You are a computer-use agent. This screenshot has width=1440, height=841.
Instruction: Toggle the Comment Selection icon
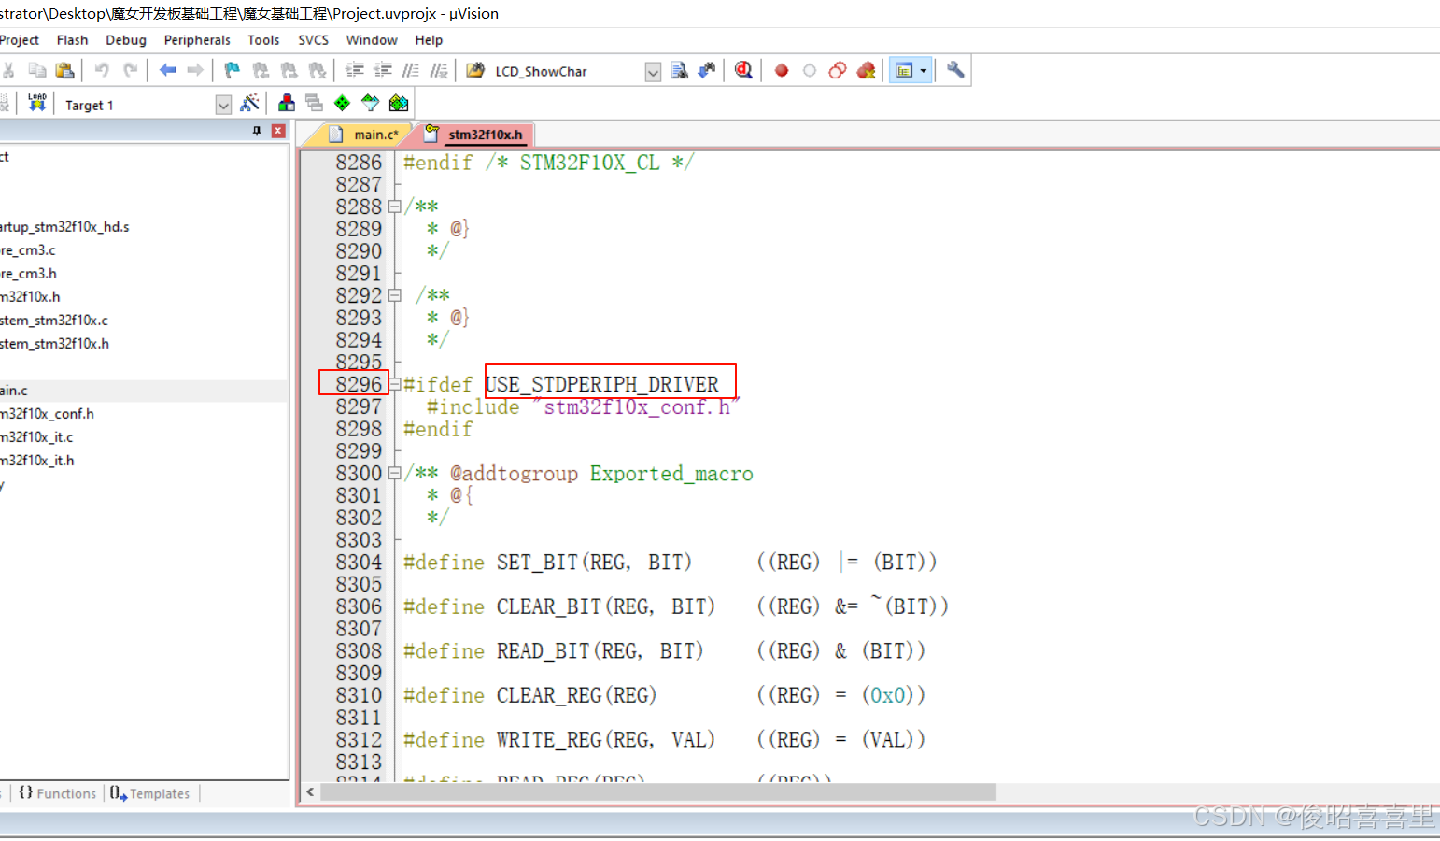[x=411, y=70]
